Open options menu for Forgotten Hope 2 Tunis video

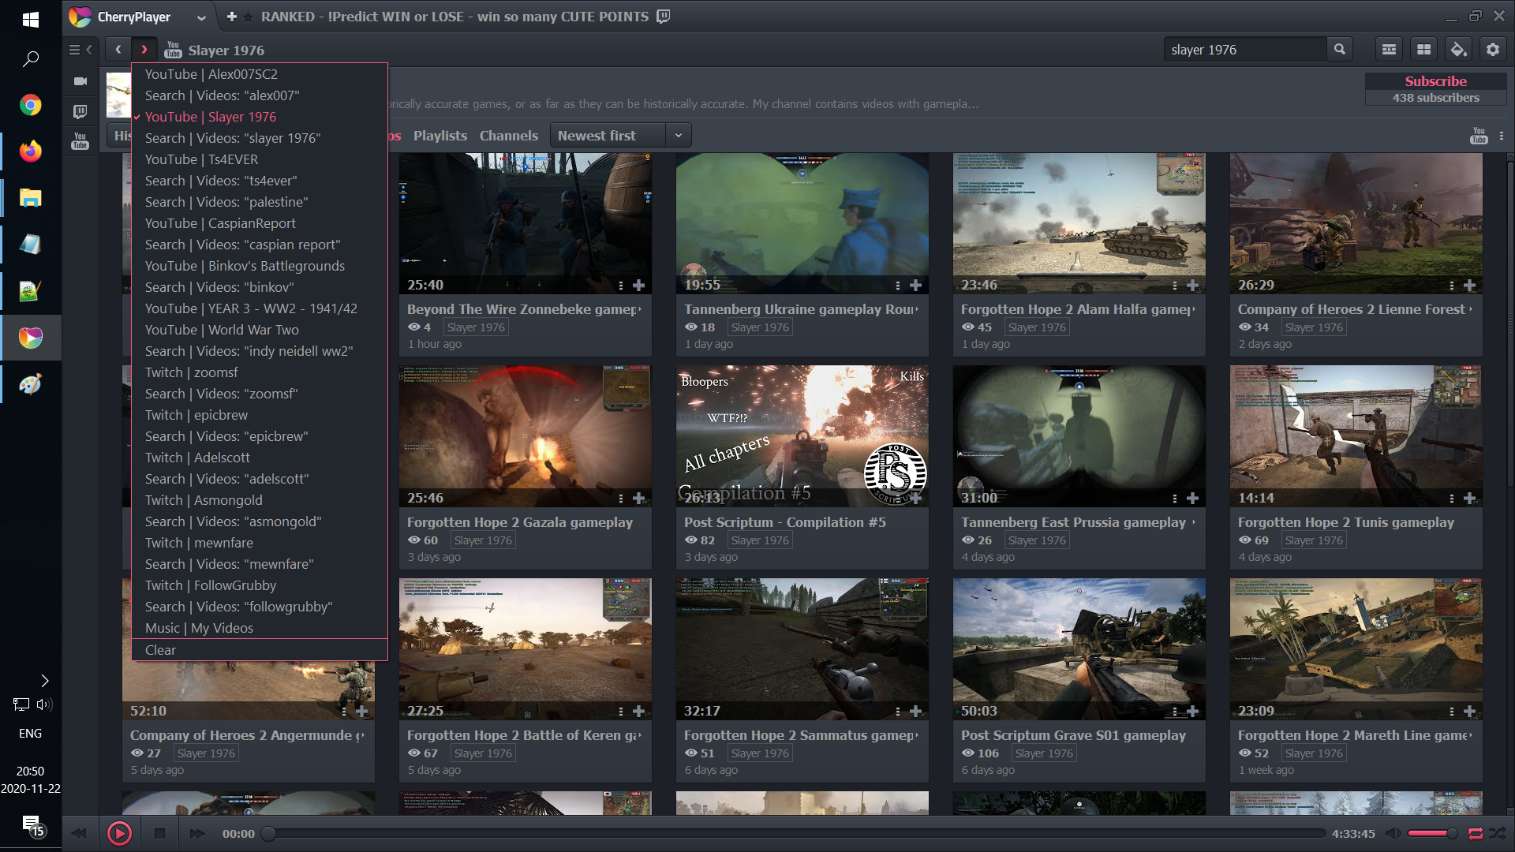[x=1451, y=498]
